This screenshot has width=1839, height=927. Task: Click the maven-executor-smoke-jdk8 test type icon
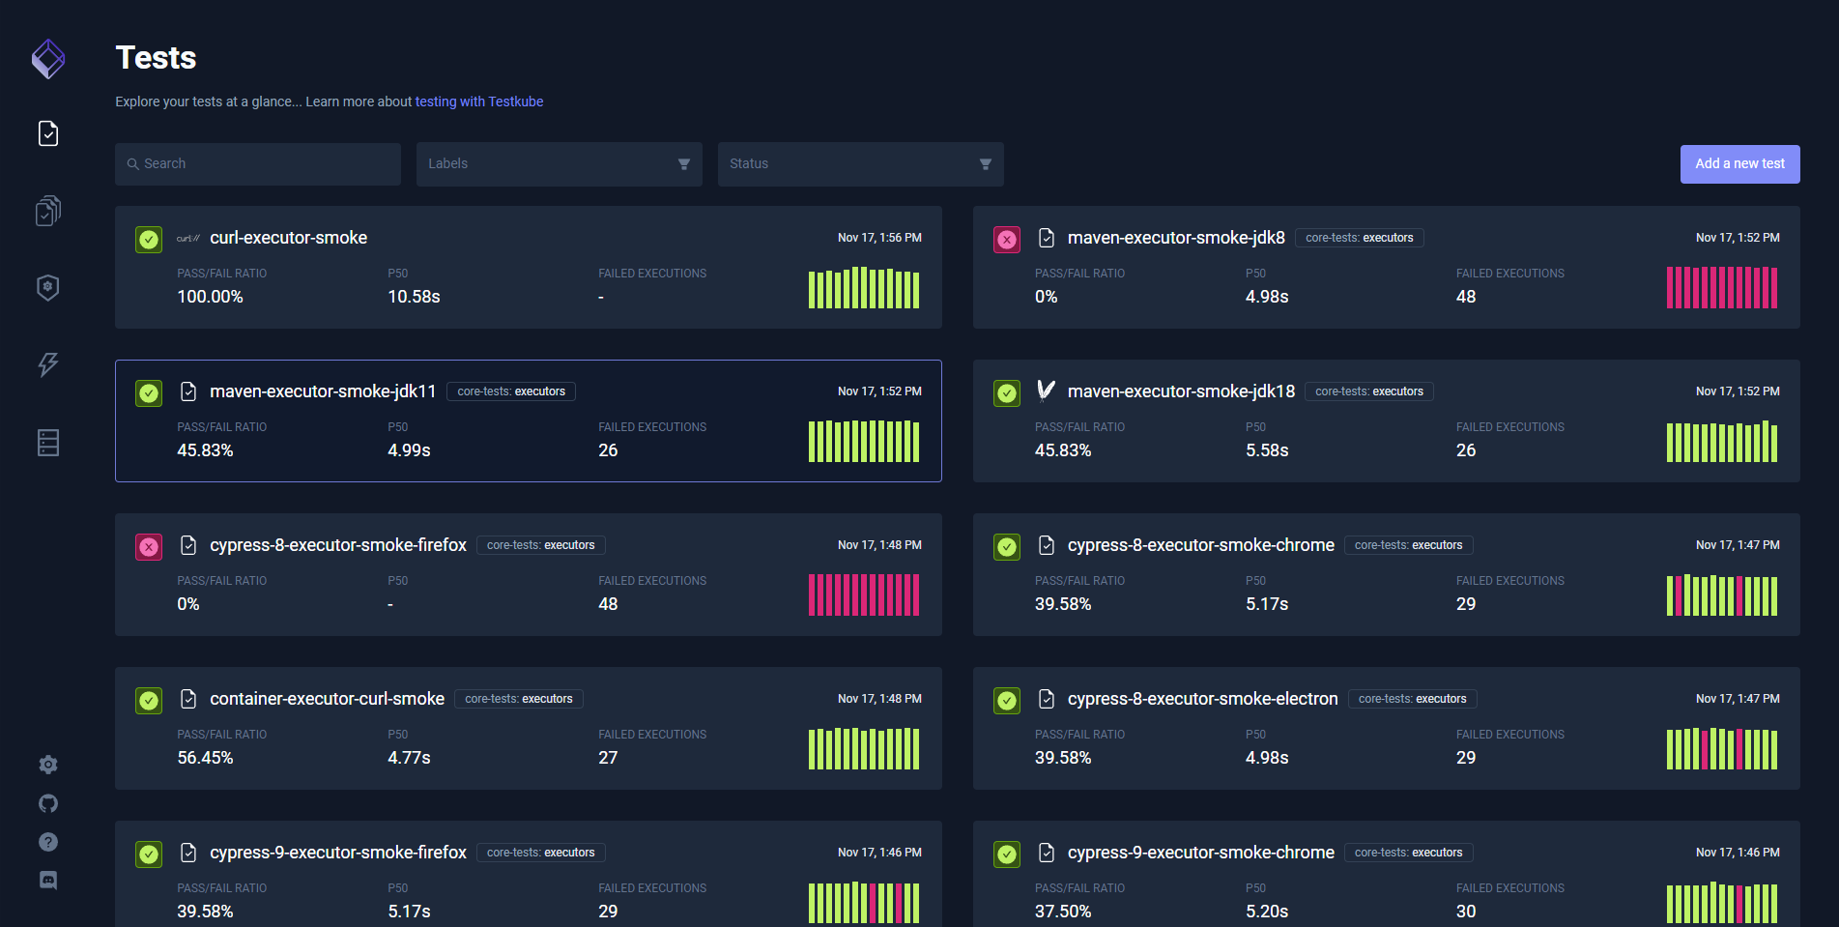click(x=1047, y=238)
